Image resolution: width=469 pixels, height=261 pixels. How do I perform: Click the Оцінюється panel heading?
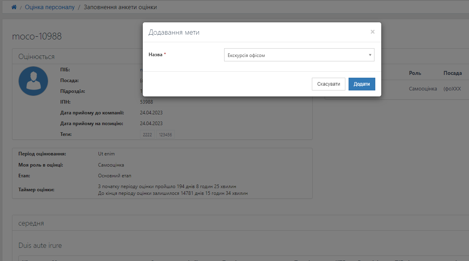coord(37,57)
